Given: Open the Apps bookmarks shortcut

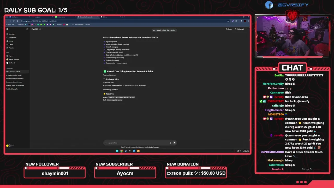Looking at the screenshot, I should [9, 25].
